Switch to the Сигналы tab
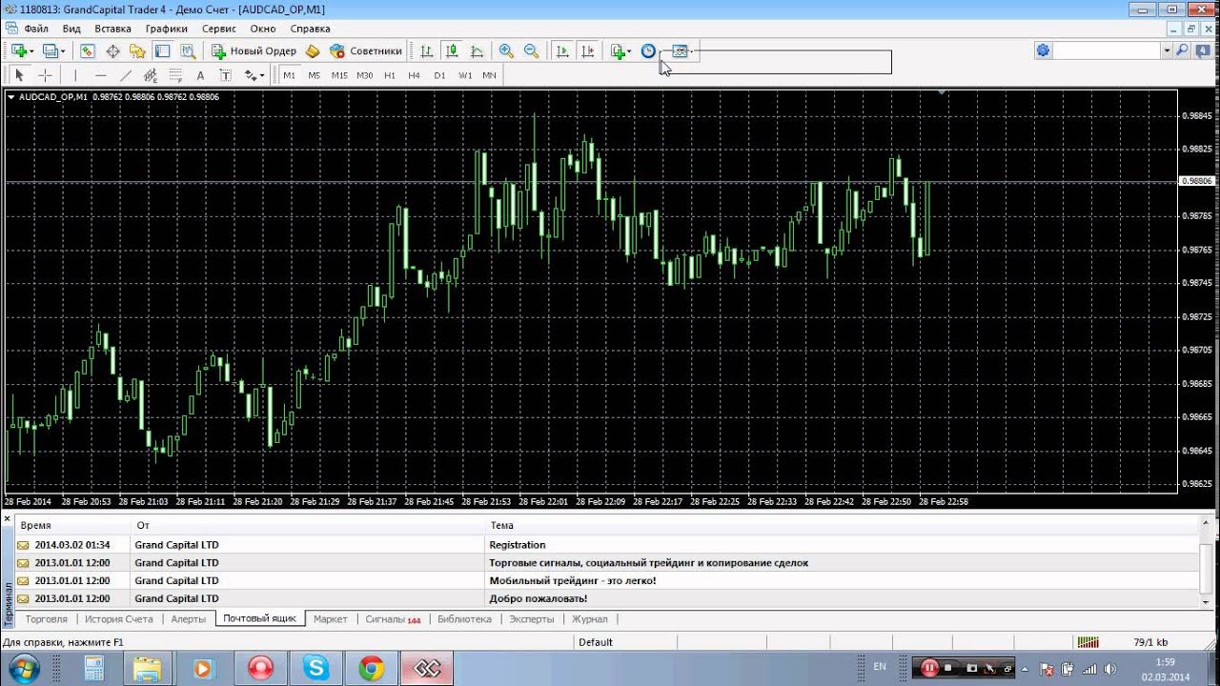Screen dimensions: 1220x686 [x=393, y=619]
